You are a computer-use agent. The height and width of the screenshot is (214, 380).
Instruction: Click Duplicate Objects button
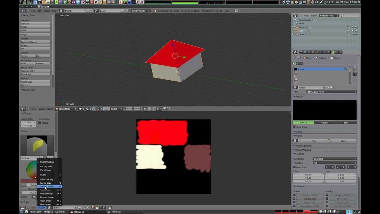point(35,42)
